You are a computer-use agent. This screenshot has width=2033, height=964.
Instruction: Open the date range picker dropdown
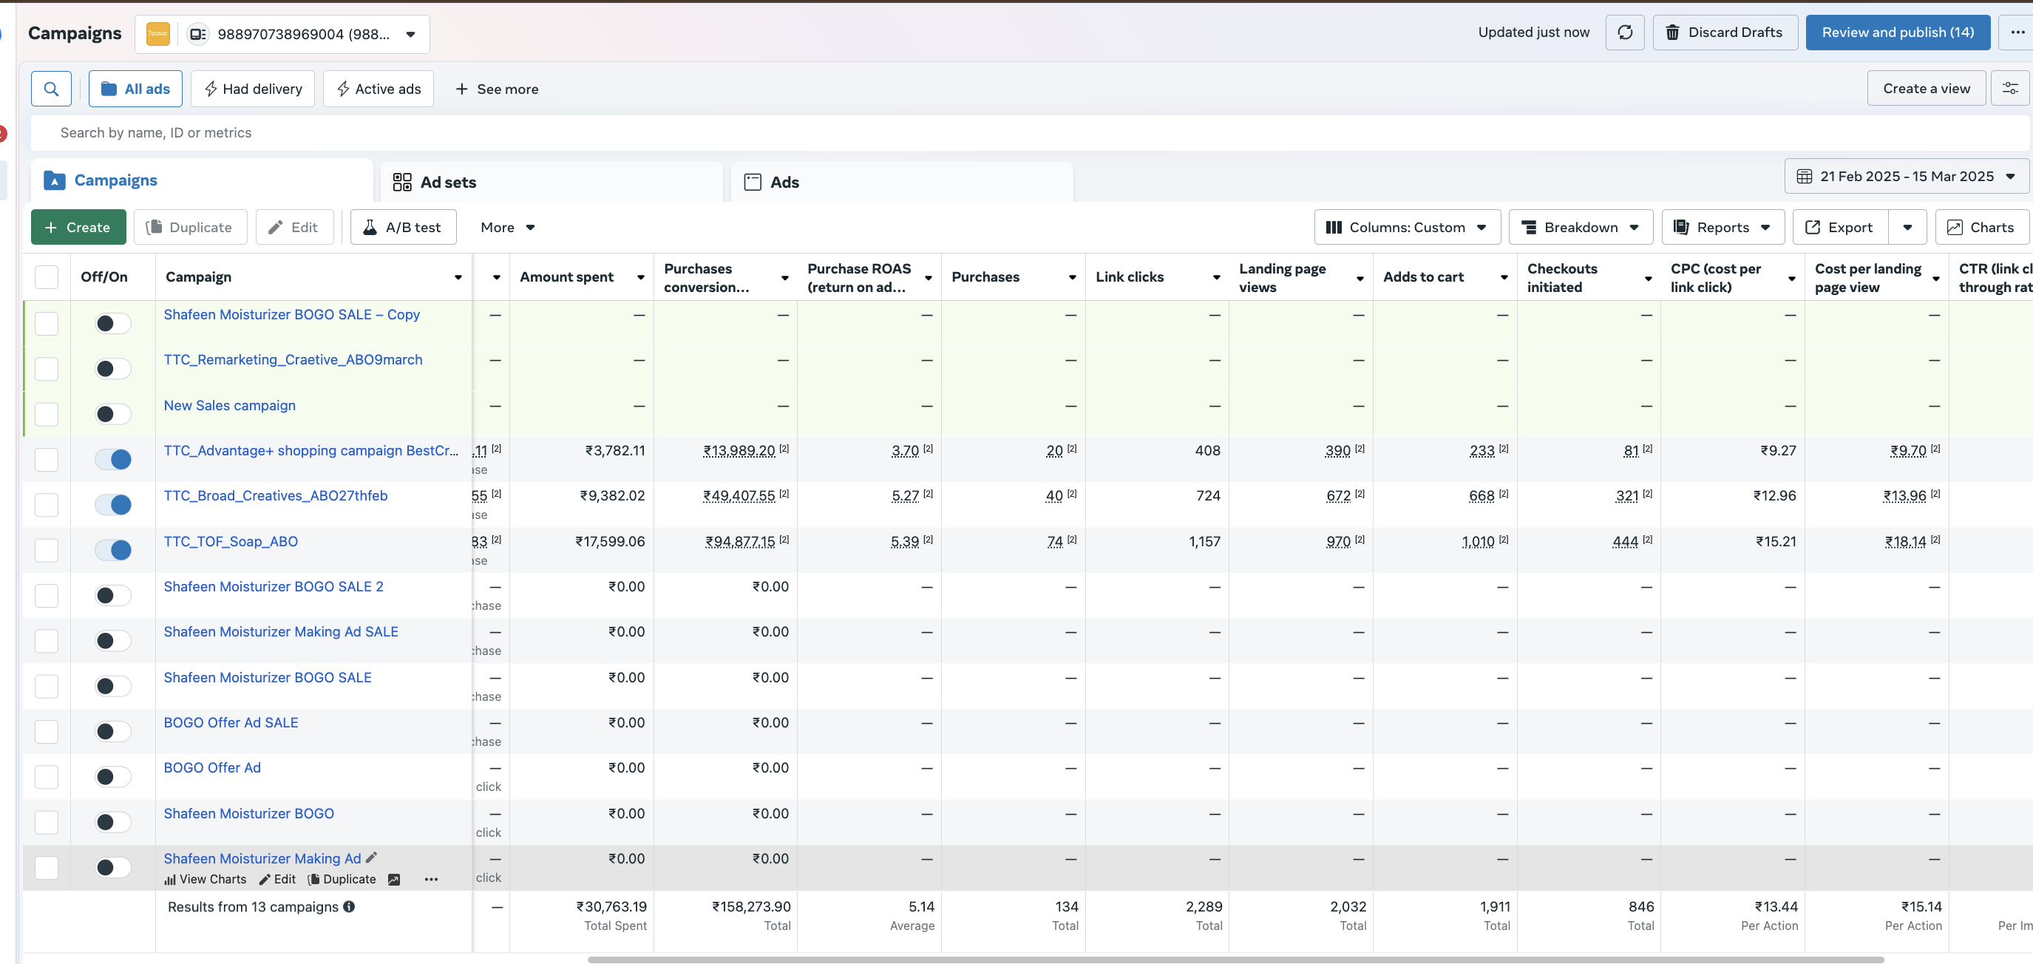1906,177
